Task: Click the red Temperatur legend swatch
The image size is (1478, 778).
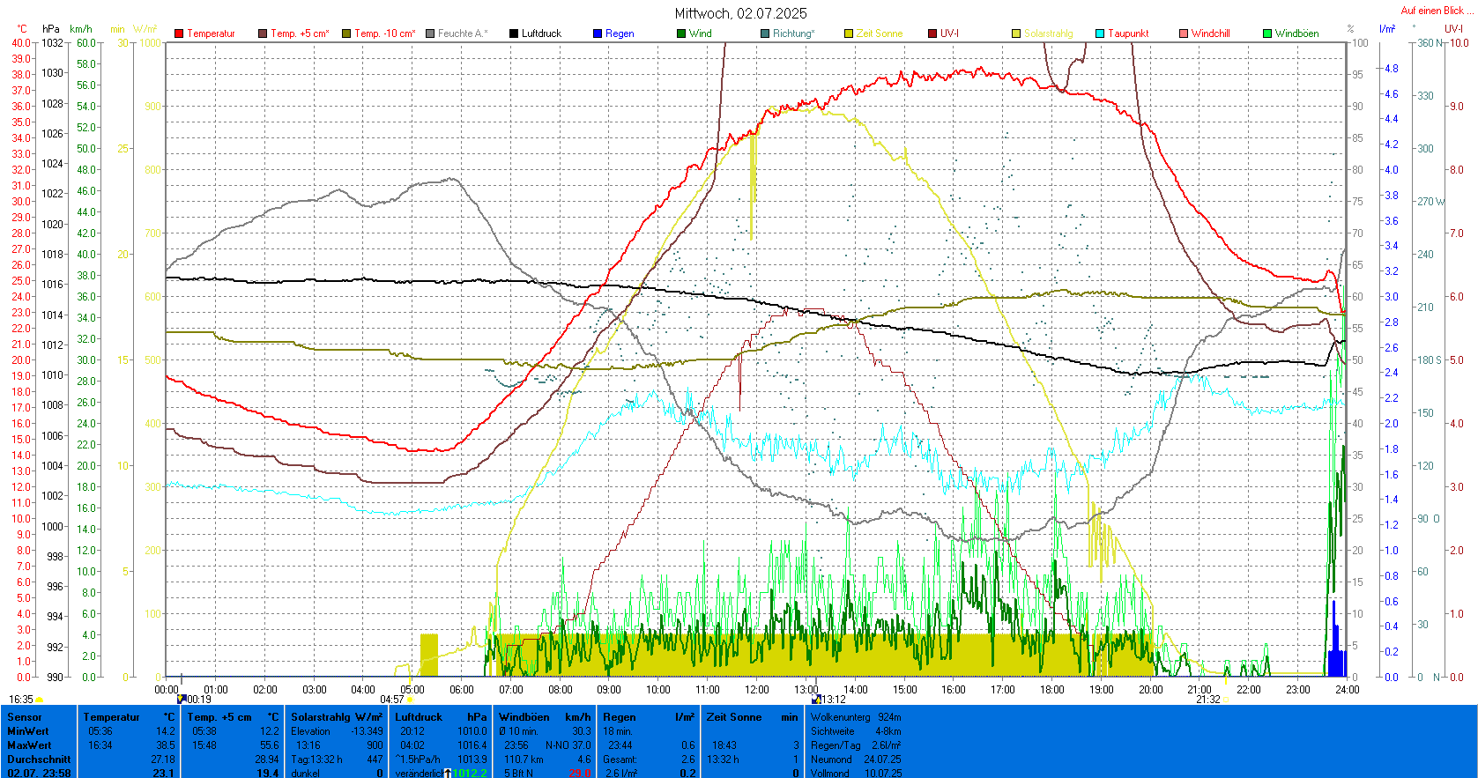Action: 179,33
